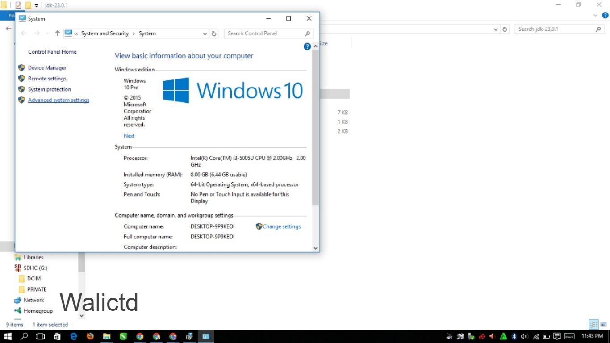Open the touch keyboard tray icon
The height and width of the screenshot is (343, 610).
(569, 336)
